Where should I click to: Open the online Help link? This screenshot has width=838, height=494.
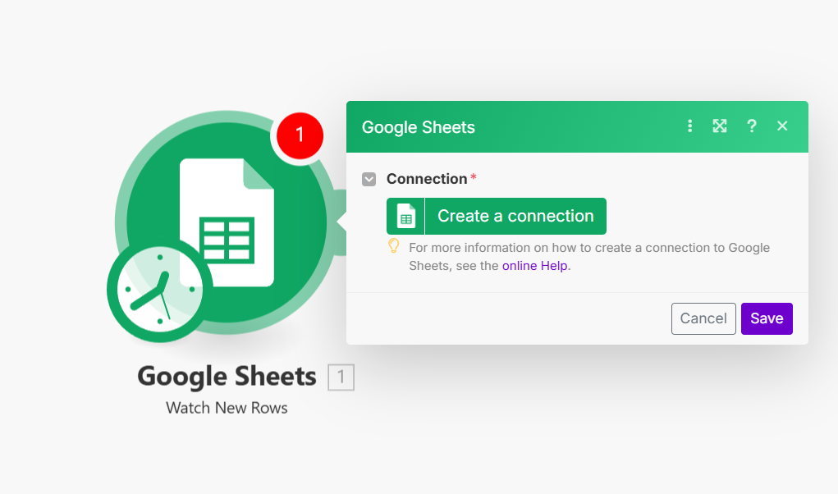535,265
